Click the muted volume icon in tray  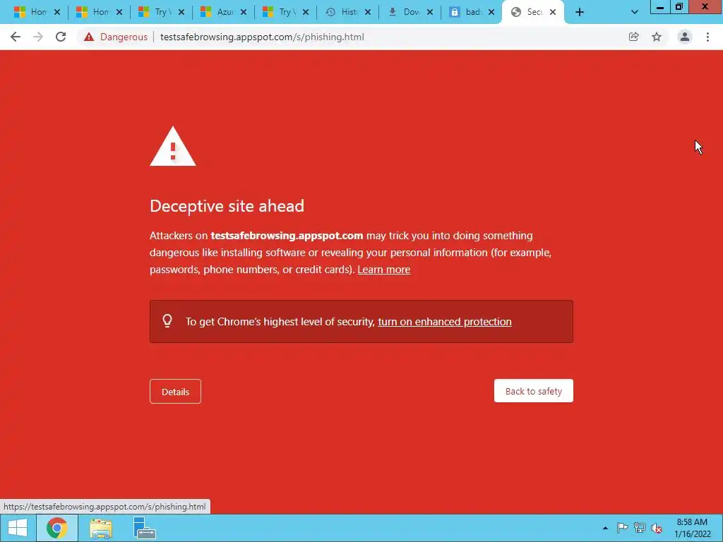tap(657, 528)
